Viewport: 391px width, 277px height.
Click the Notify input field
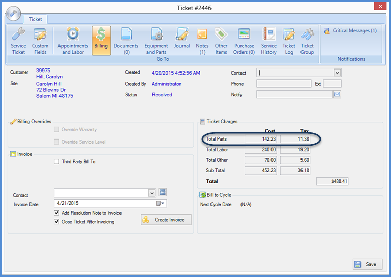coord(294,94)
